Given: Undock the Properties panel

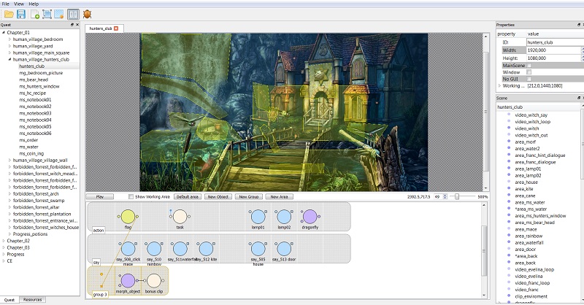Looking at the screenshot, I should [579, 25].
